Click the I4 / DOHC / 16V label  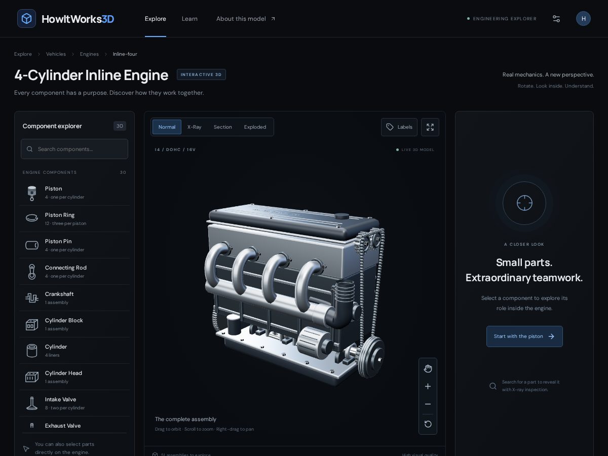point(175,149)
